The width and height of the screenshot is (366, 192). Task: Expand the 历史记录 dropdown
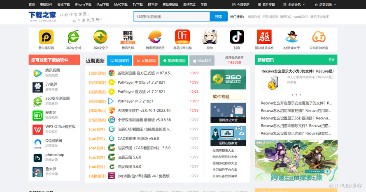325,5
